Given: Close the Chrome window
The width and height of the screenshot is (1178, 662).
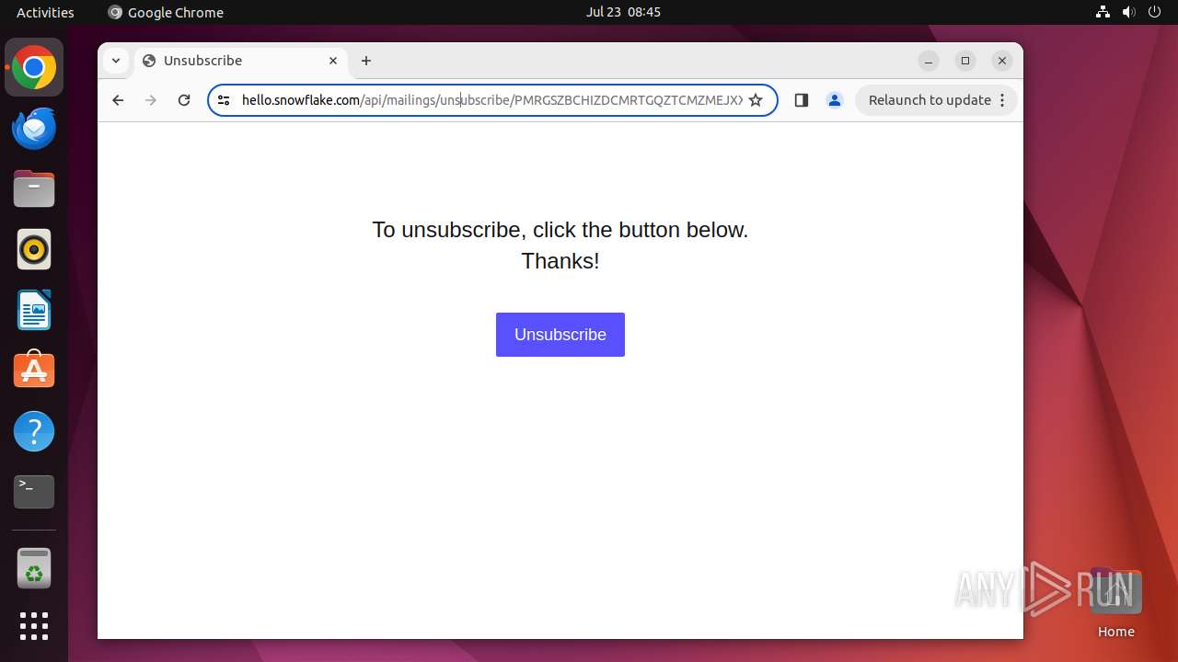Looking at the screenshot, I should [x=1002, y=61].
